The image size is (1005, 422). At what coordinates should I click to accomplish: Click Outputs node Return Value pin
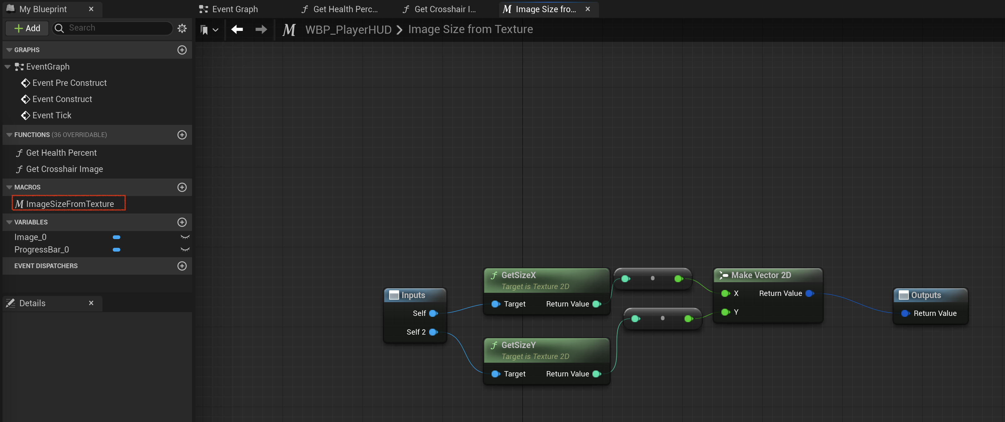tap(905, 313)
